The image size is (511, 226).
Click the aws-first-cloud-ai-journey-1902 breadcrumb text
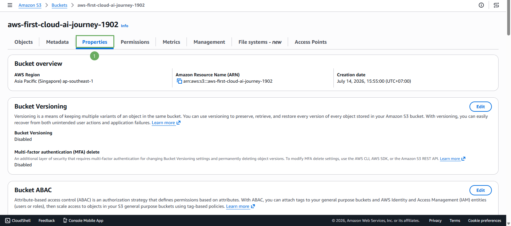pos(111,5)
